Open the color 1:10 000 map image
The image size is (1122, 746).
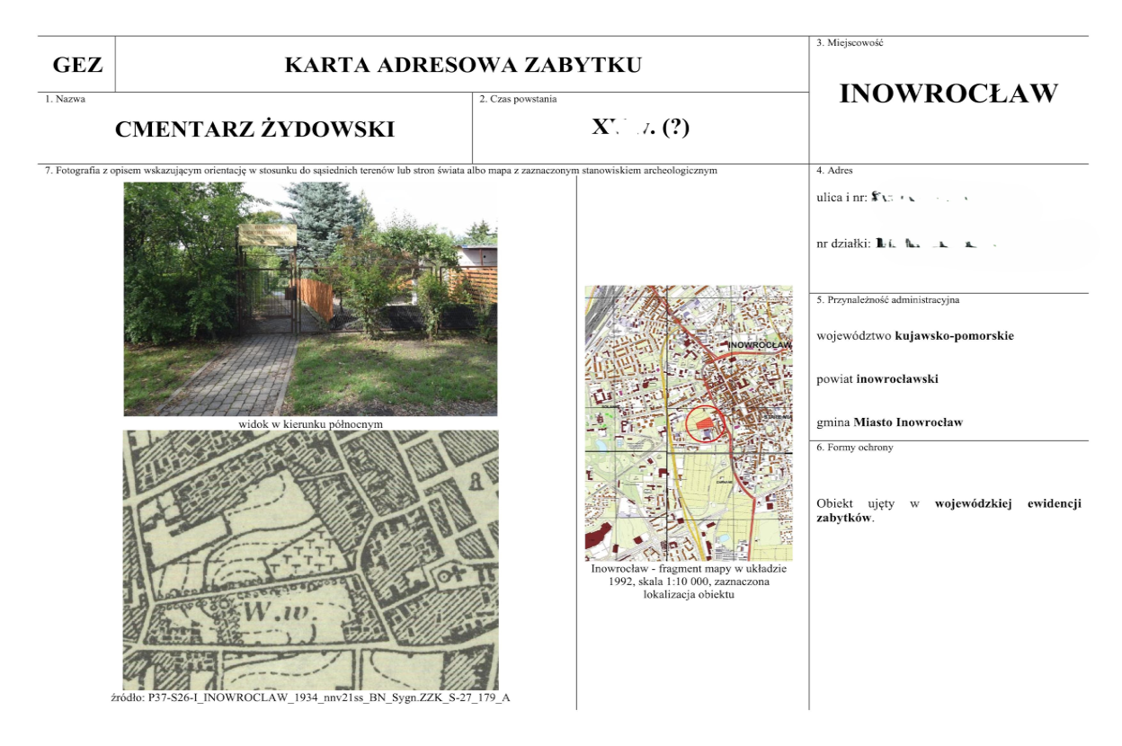pos(689,423)
